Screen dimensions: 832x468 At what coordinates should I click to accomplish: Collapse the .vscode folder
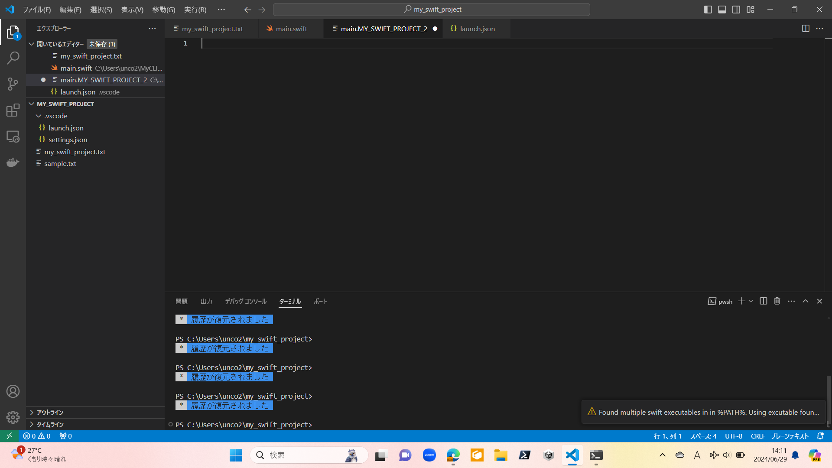pyautogui.click(x=39, y=116)
